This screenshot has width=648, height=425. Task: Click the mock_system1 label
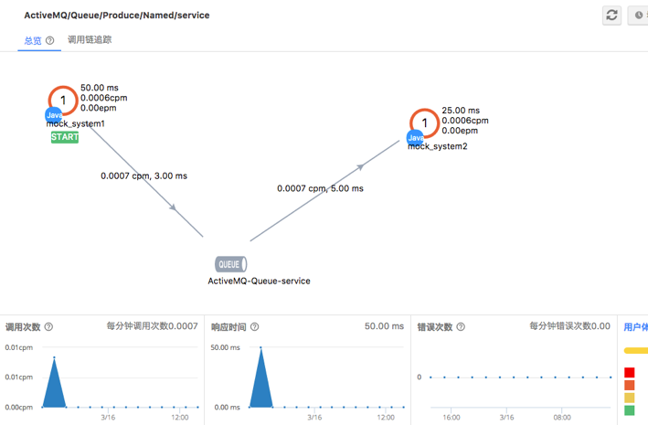point(75,123)
